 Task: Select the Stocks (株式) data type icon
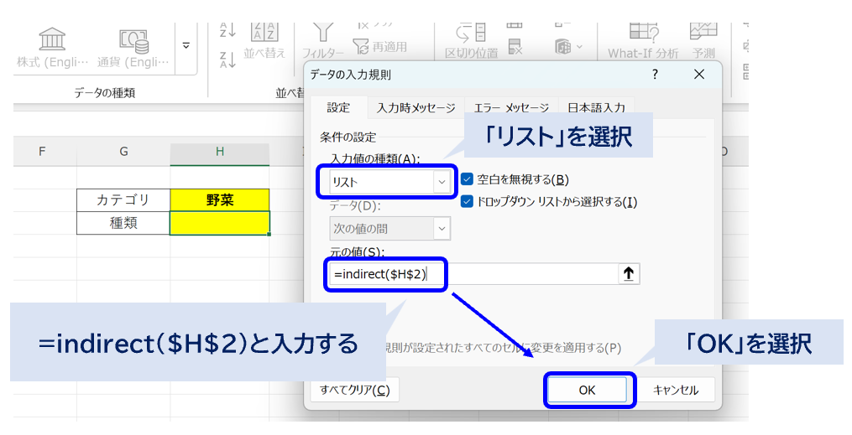tap(52, 39)
